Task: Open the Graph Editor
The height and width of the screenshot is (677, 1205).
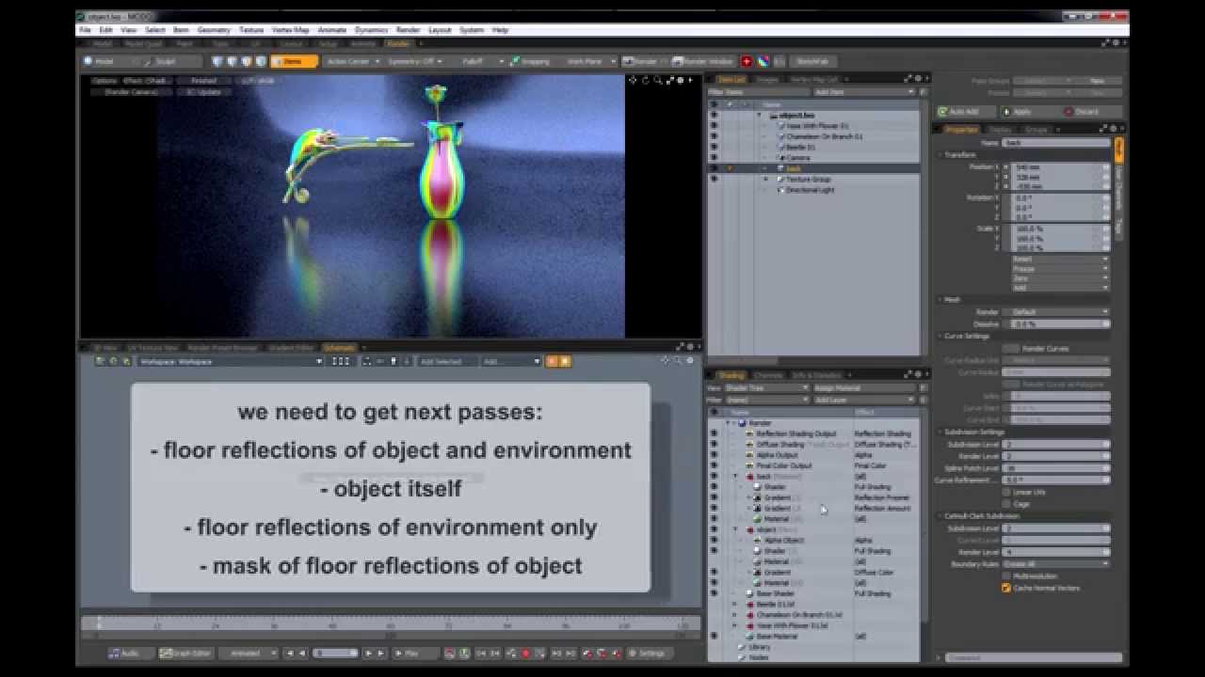Action: click(185, 653)
